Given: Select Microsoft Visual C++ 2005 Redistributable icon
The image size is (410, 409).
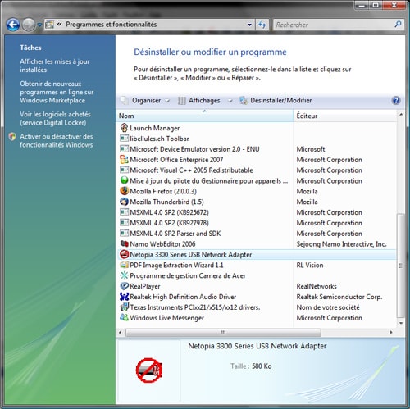Looking at the screenshot, I should [x=124, y=170].
